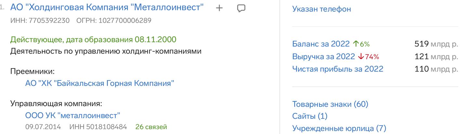Open АО "Холдинговая Компания "Металлоинвест" company page

click(x=107, y=8)
